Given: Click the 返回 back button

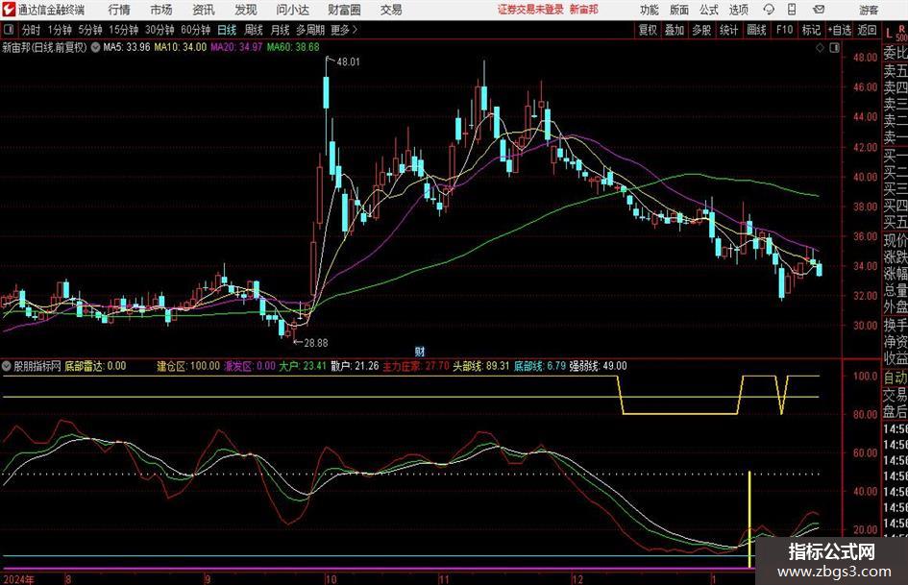Looking at the screenshot, I should tap(867, 30).
